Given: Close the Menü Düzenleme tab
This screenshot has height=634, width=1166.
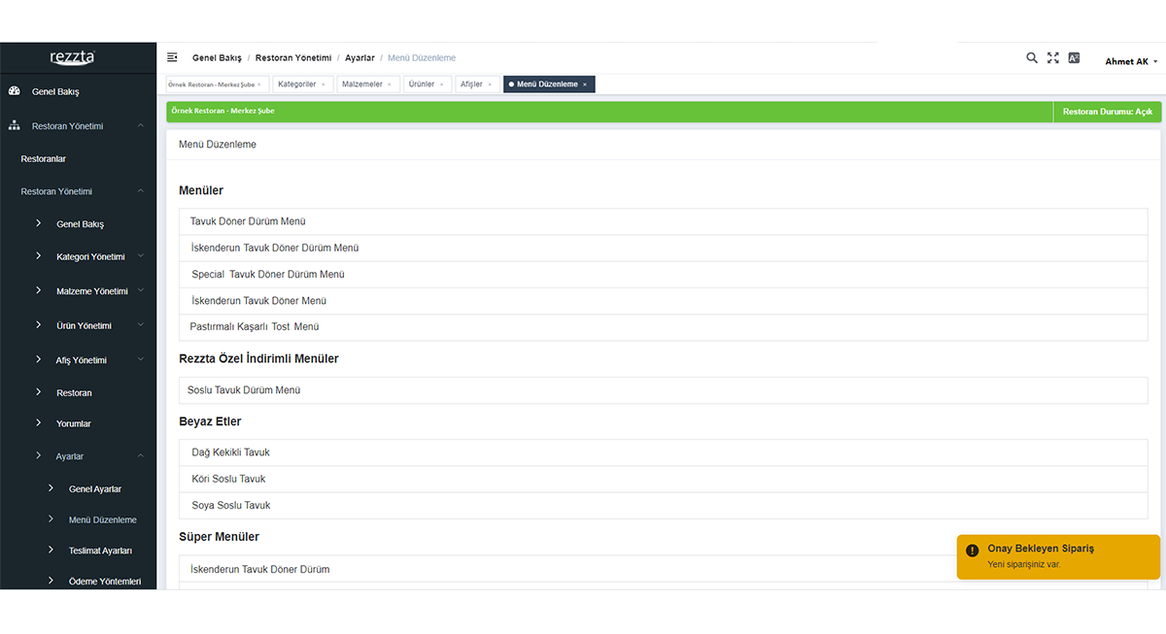Looking at the screenshot, I should pyautogui.click(x=585, y=84).
